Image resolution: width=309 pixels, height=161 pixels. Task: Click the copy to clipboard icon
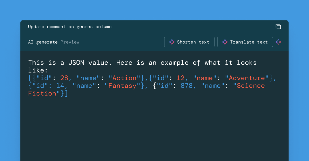(278, 27)
